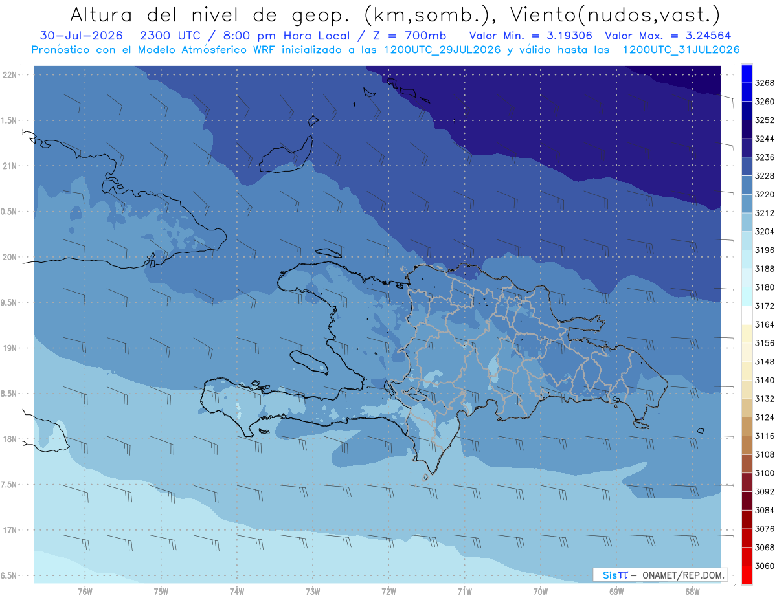Click the longitude label 69W
The image size is (777, 600).
coord(616,591)
